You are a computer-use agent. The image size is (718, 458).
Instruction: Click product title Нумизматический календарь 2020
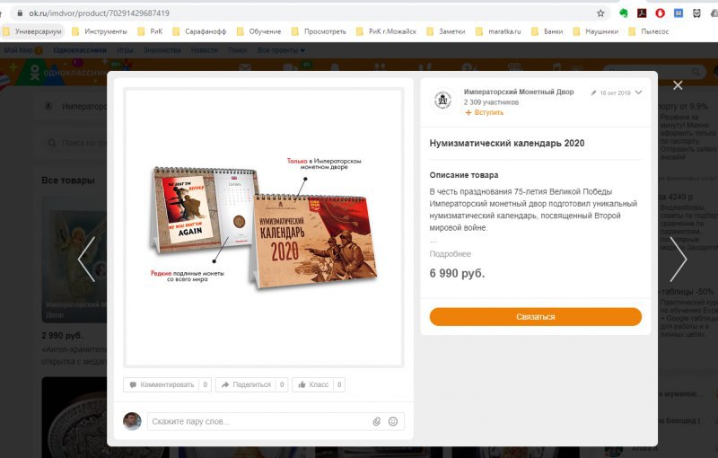[507, 144]
